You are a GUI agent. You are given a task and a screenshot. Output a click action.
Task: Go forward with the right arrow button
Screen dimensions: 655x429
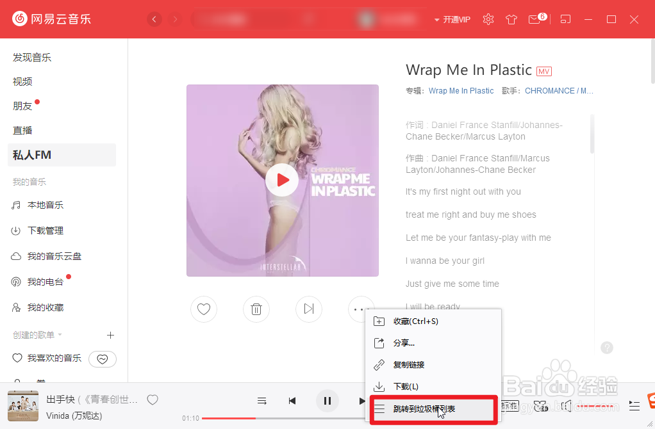click(x=175, y=19)
